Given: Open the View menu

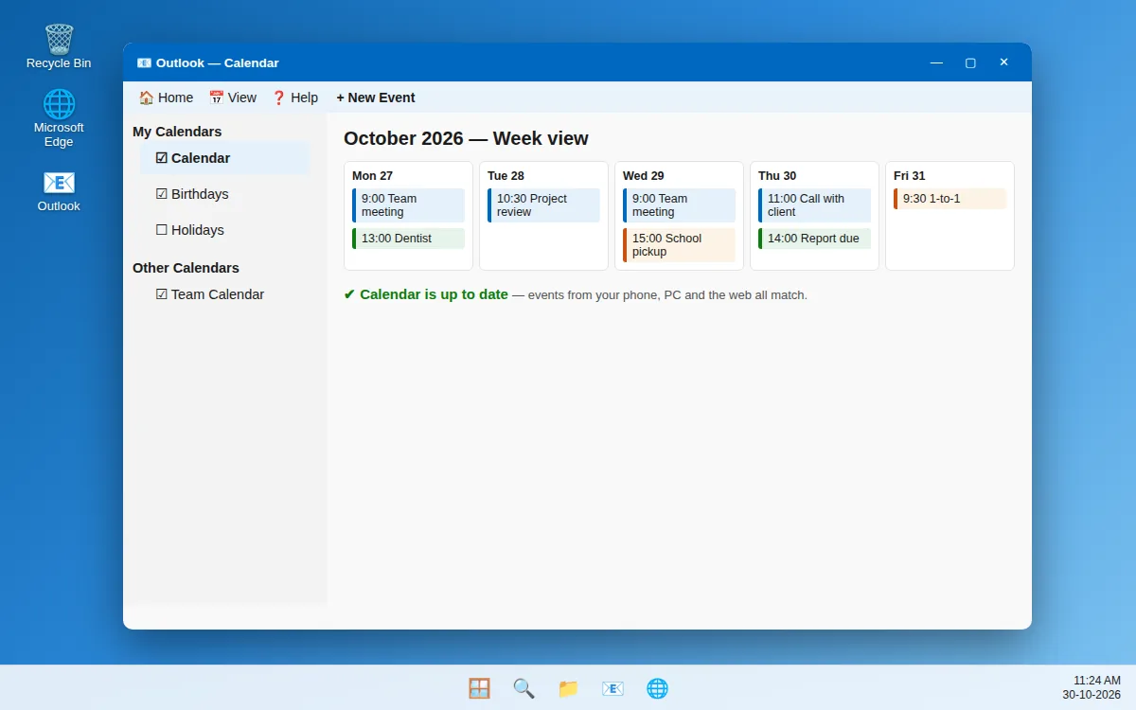Looking at the screenshot, I should click(x=233, y=98).
